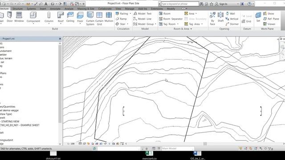The image size is (285, 160).
Task: Click the Dormer opening tool
Action: click(x=232, y=24)
